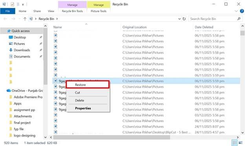Viewport: 245px width, 146px height.
Task: Click file icon in 03/12/2025 5:56 pm row
Action: 55,115
